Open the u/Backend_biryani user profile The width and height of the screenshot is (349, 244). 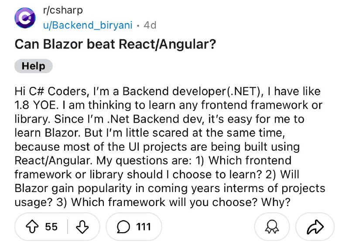[88, 25]
